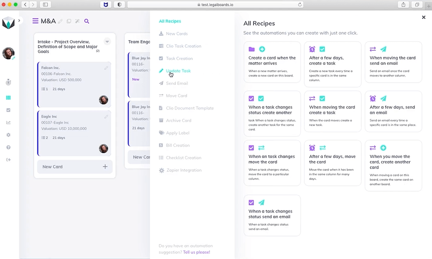Click New Card in the Intake column
The width and height of the screenshot is (432, 259).
coord(74,167)
